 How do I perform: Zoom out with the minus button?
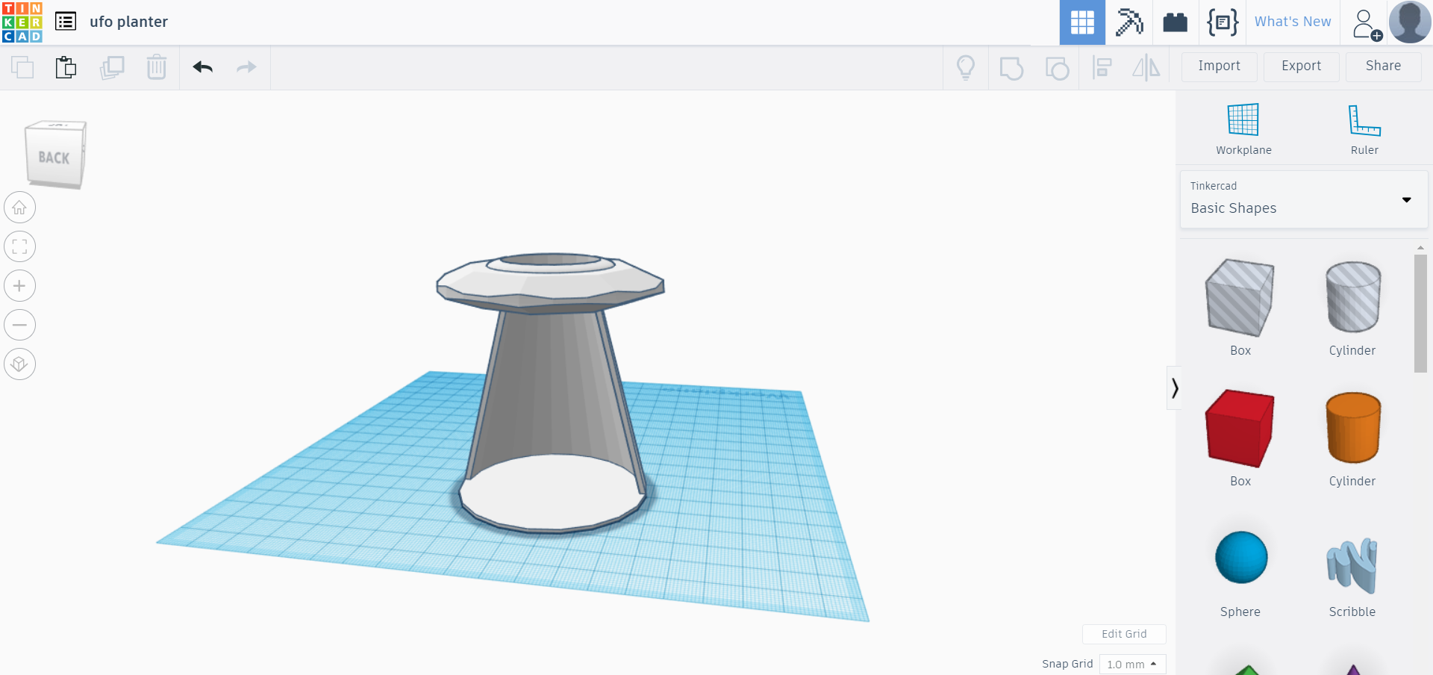tap(19, 325)
